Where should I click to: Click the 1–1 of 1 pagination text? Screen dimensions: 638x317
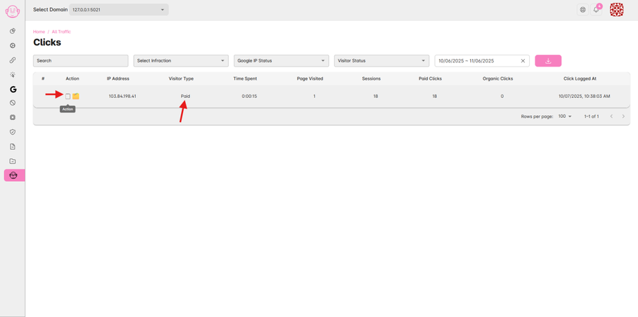[592, 117]
